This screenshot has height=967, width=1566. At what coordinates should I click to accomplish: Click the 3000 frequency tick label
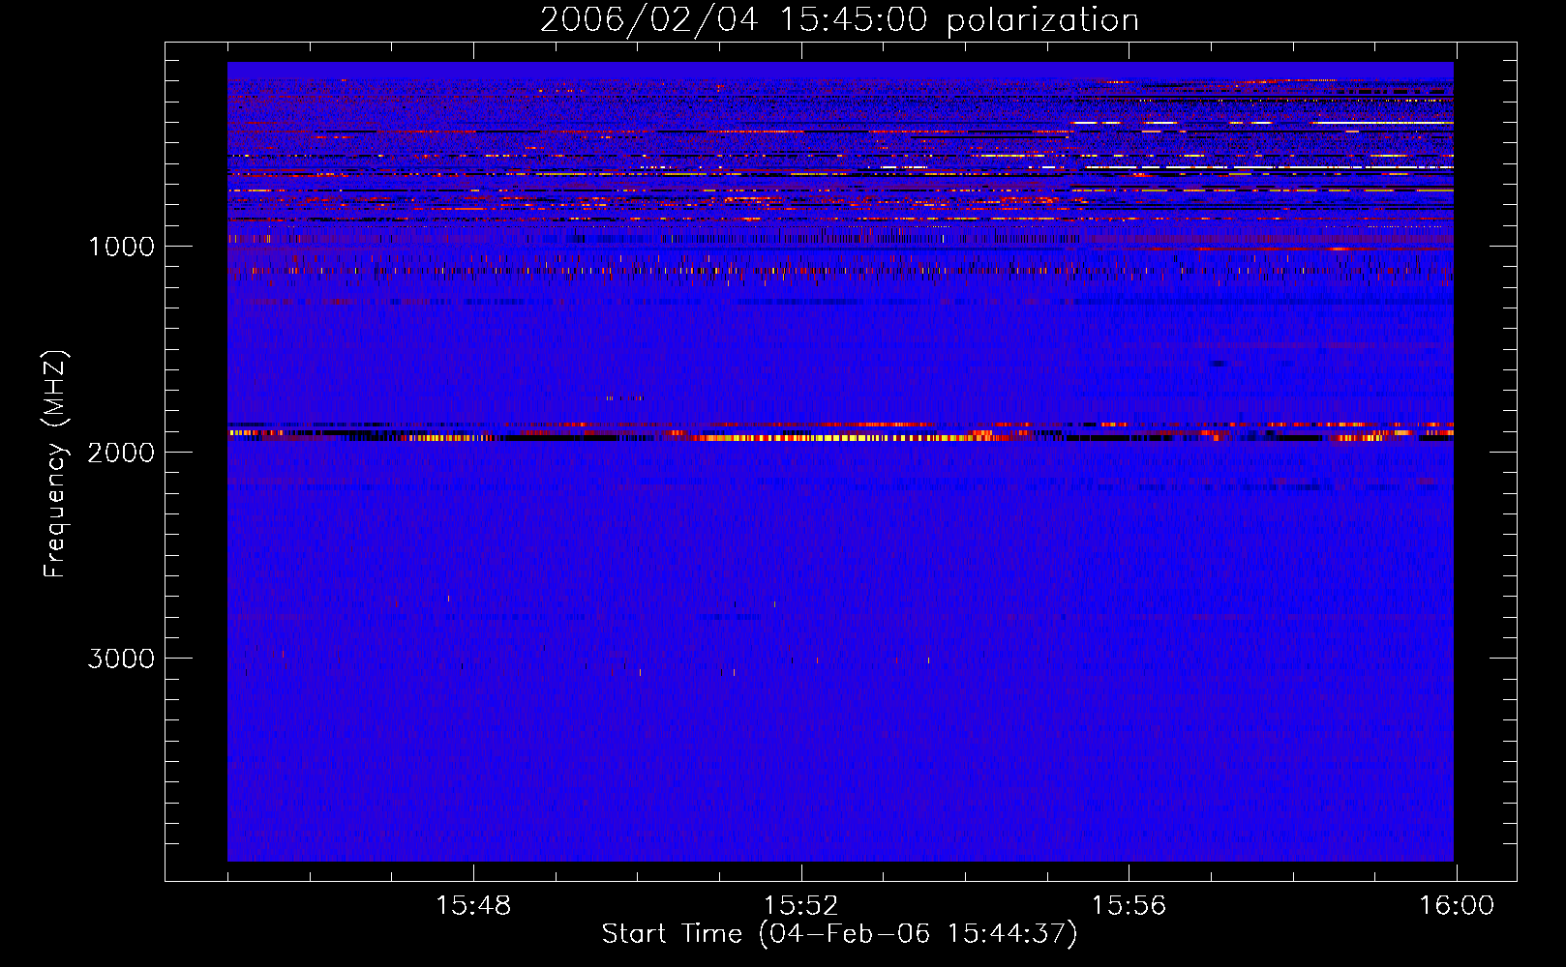[122, 659]
